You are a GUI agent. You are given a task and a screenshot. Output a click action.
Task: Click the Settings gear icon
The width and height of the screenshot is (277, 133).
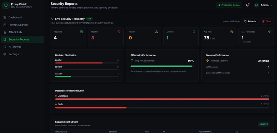[5, 54]
